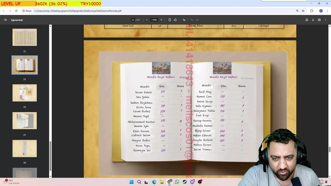
Task: Open the draw annotation tool
Action: point(184,20)
